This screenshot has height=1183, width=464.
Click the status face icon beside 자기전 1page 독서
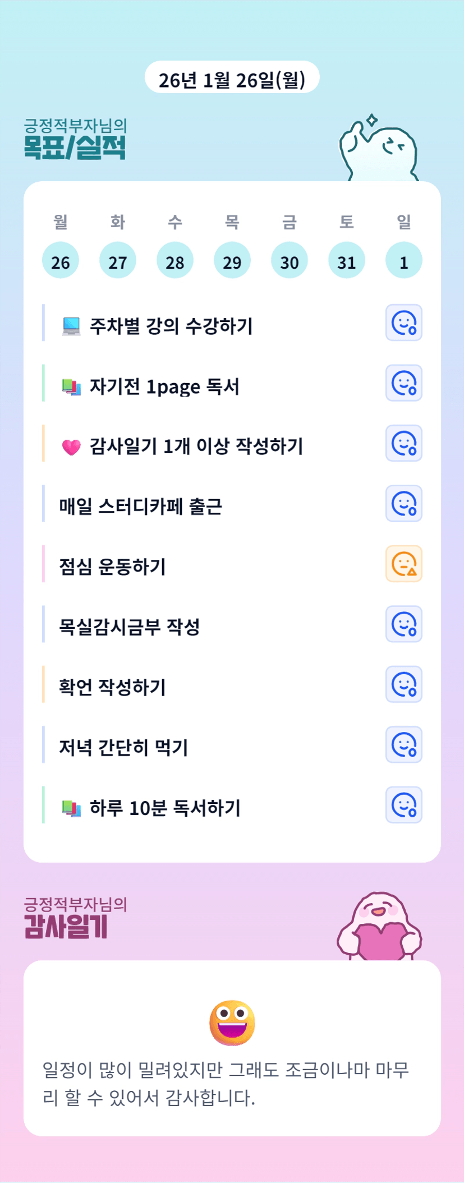(403, 383)
